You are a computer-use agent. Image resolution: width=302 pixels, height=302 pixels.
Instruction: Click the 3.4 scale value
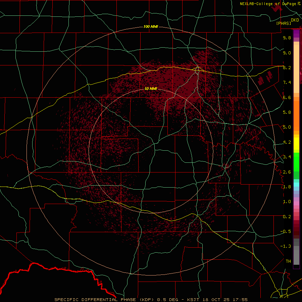287,157
